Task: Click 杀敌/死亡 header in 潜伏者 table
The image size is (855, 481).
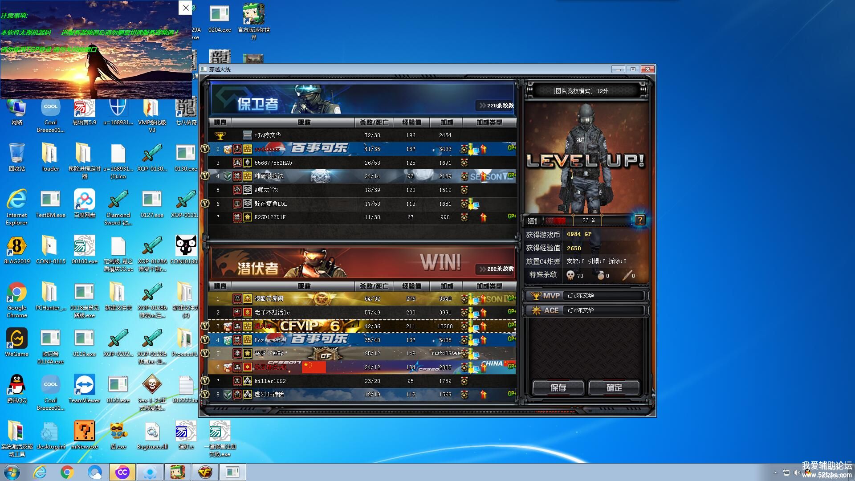Action: (374, 286)
